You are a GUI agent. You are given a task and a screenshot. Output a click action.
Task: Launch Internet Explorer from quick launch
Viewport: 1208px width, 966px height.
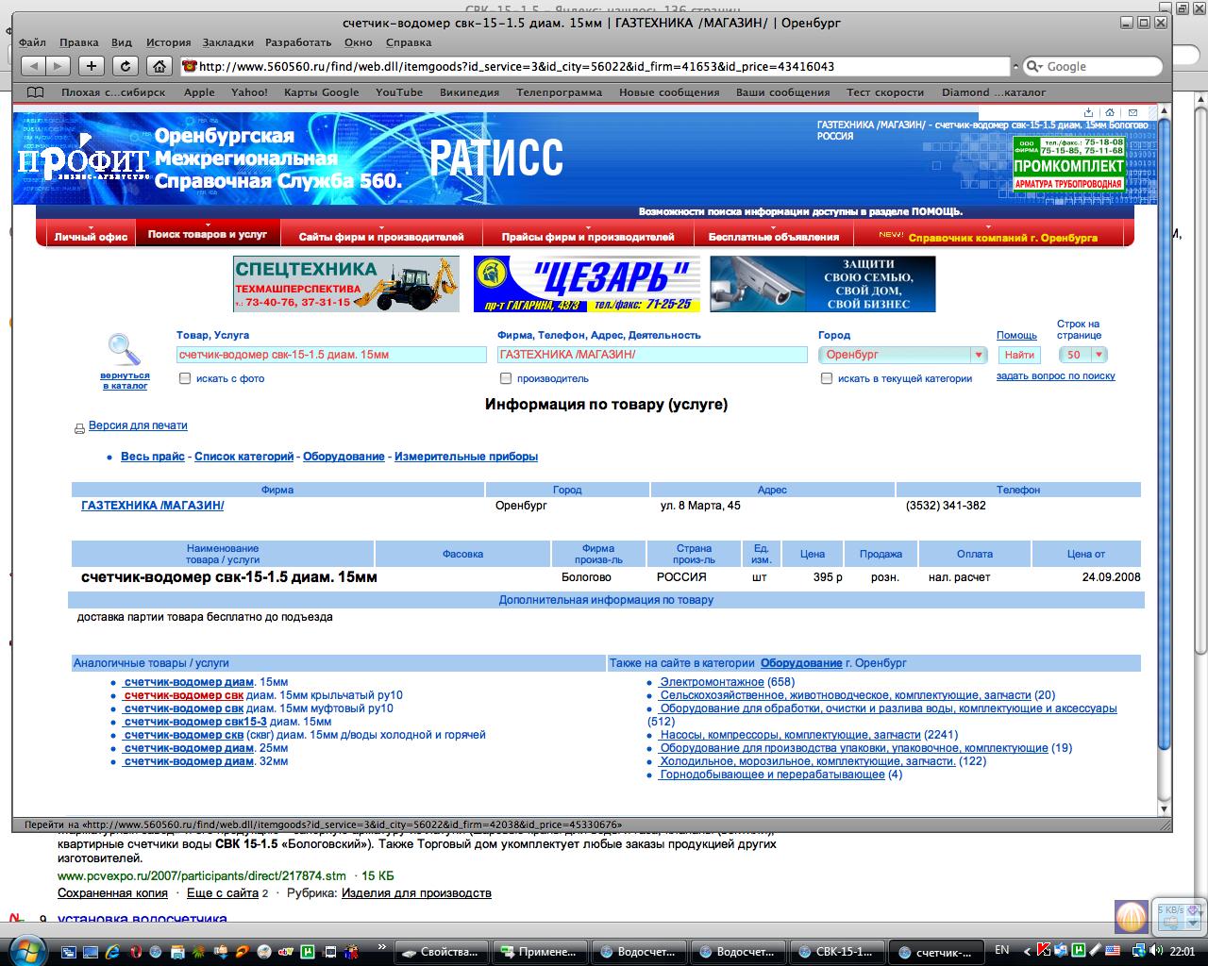(x=113, y=950)
